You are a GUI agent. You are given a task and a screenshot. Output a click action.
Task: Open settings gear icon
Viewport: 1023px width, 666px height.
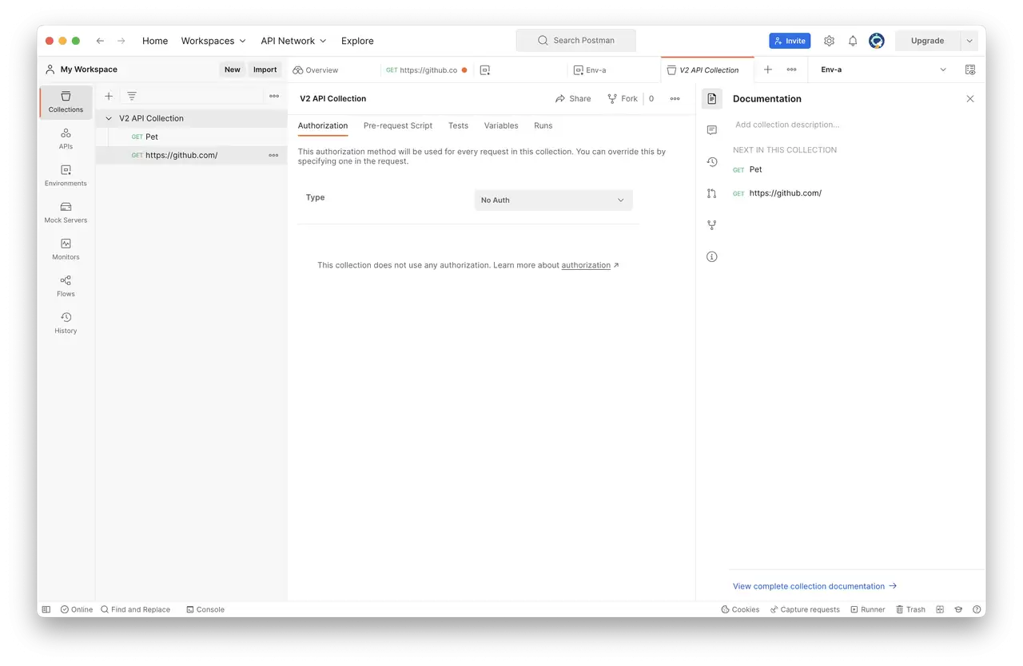coord(829,41)
